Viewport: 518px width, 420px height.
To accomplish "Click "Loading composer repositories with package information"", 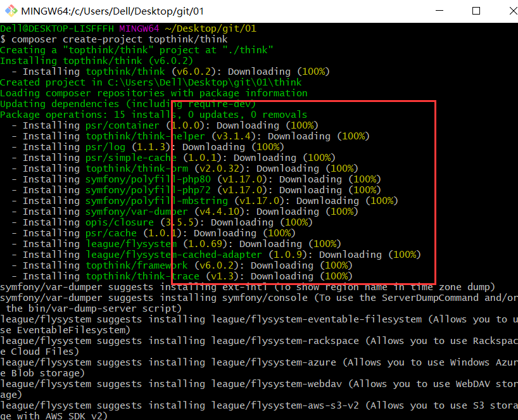I will (x=154, y=93).
